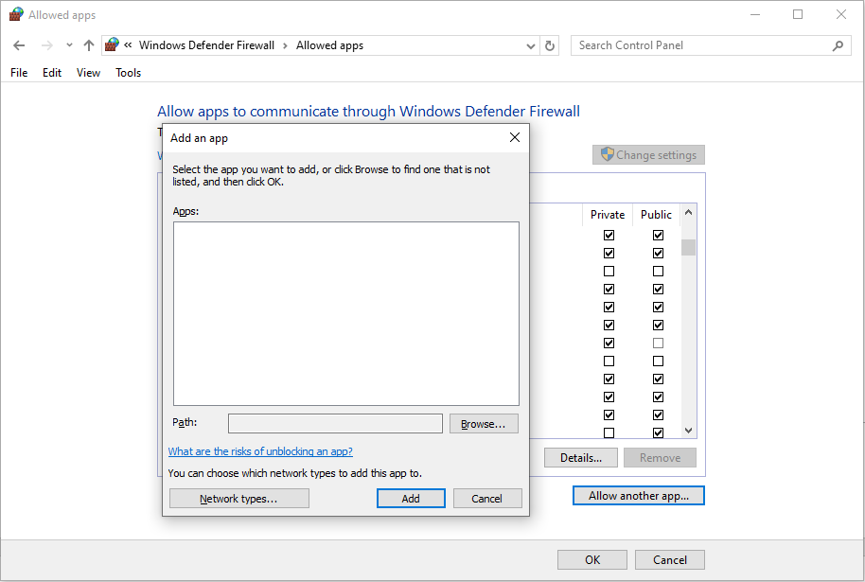The image size is (865, 582).
Task: Click the double-chevron before Windows Defender Firewall
Action: 128,45
